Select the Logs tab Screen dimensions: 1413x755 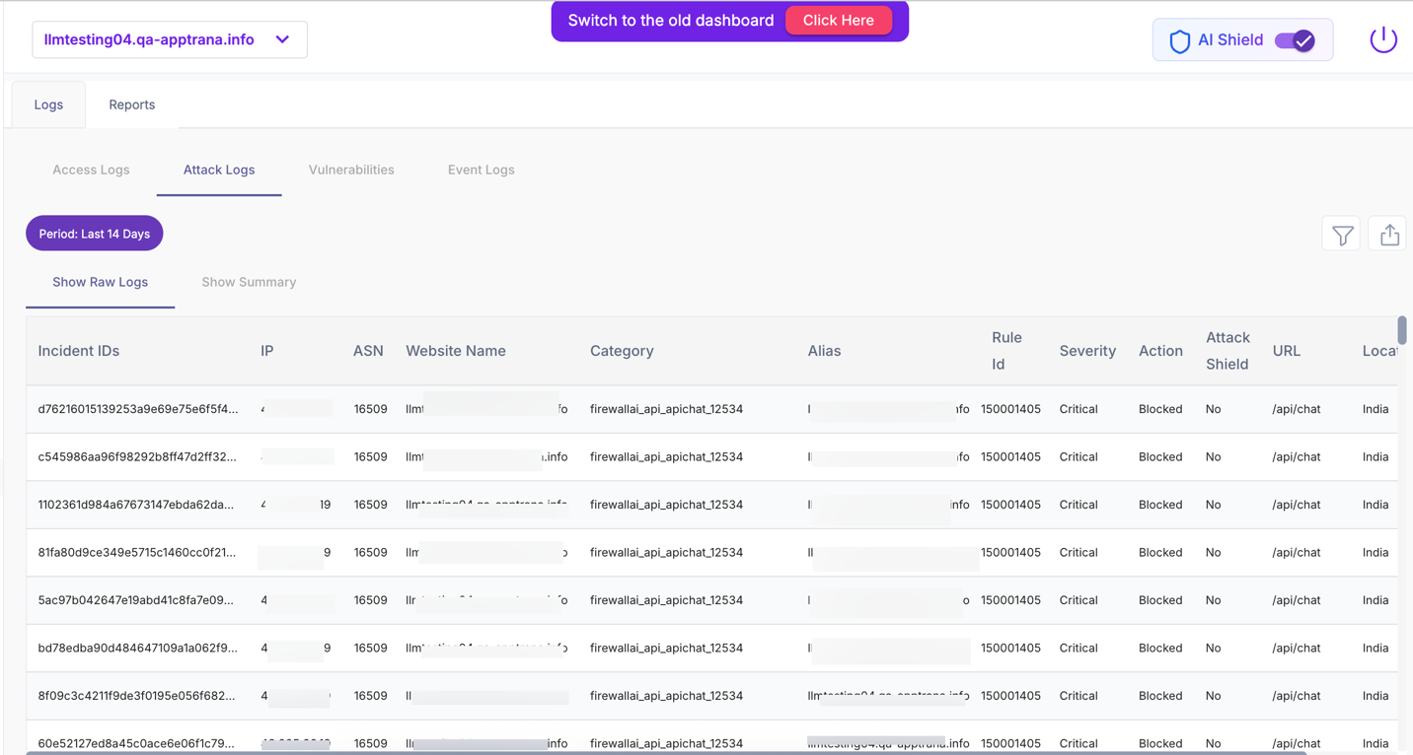click(x=48, y=104)
